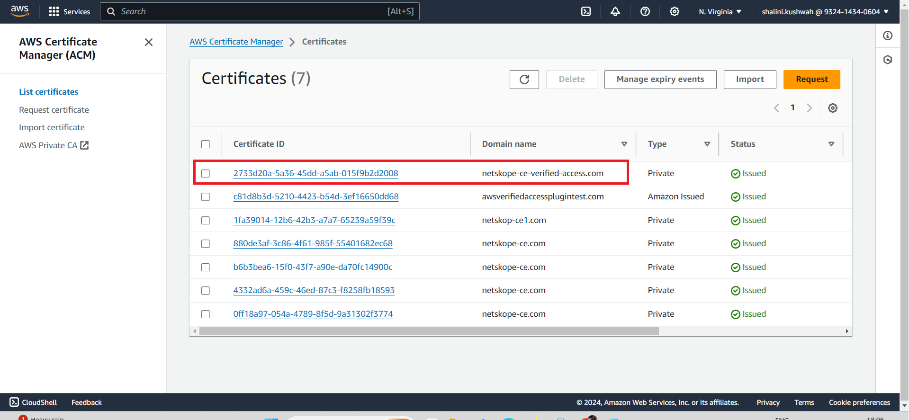Click page number 1 in pagination
This screenshot has width=909, height=420.
(792, 108)
